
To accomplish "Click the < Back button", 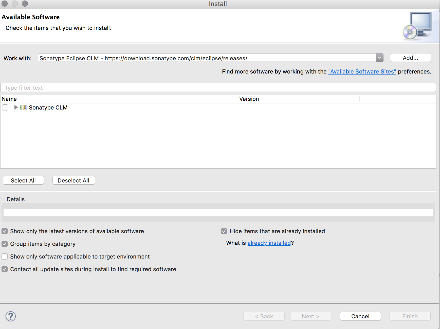I will [x=264, y=316].
